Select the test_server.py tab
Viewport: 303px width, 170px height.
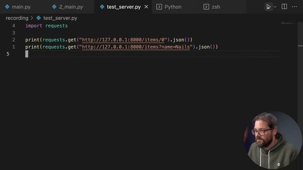[124, 7]
